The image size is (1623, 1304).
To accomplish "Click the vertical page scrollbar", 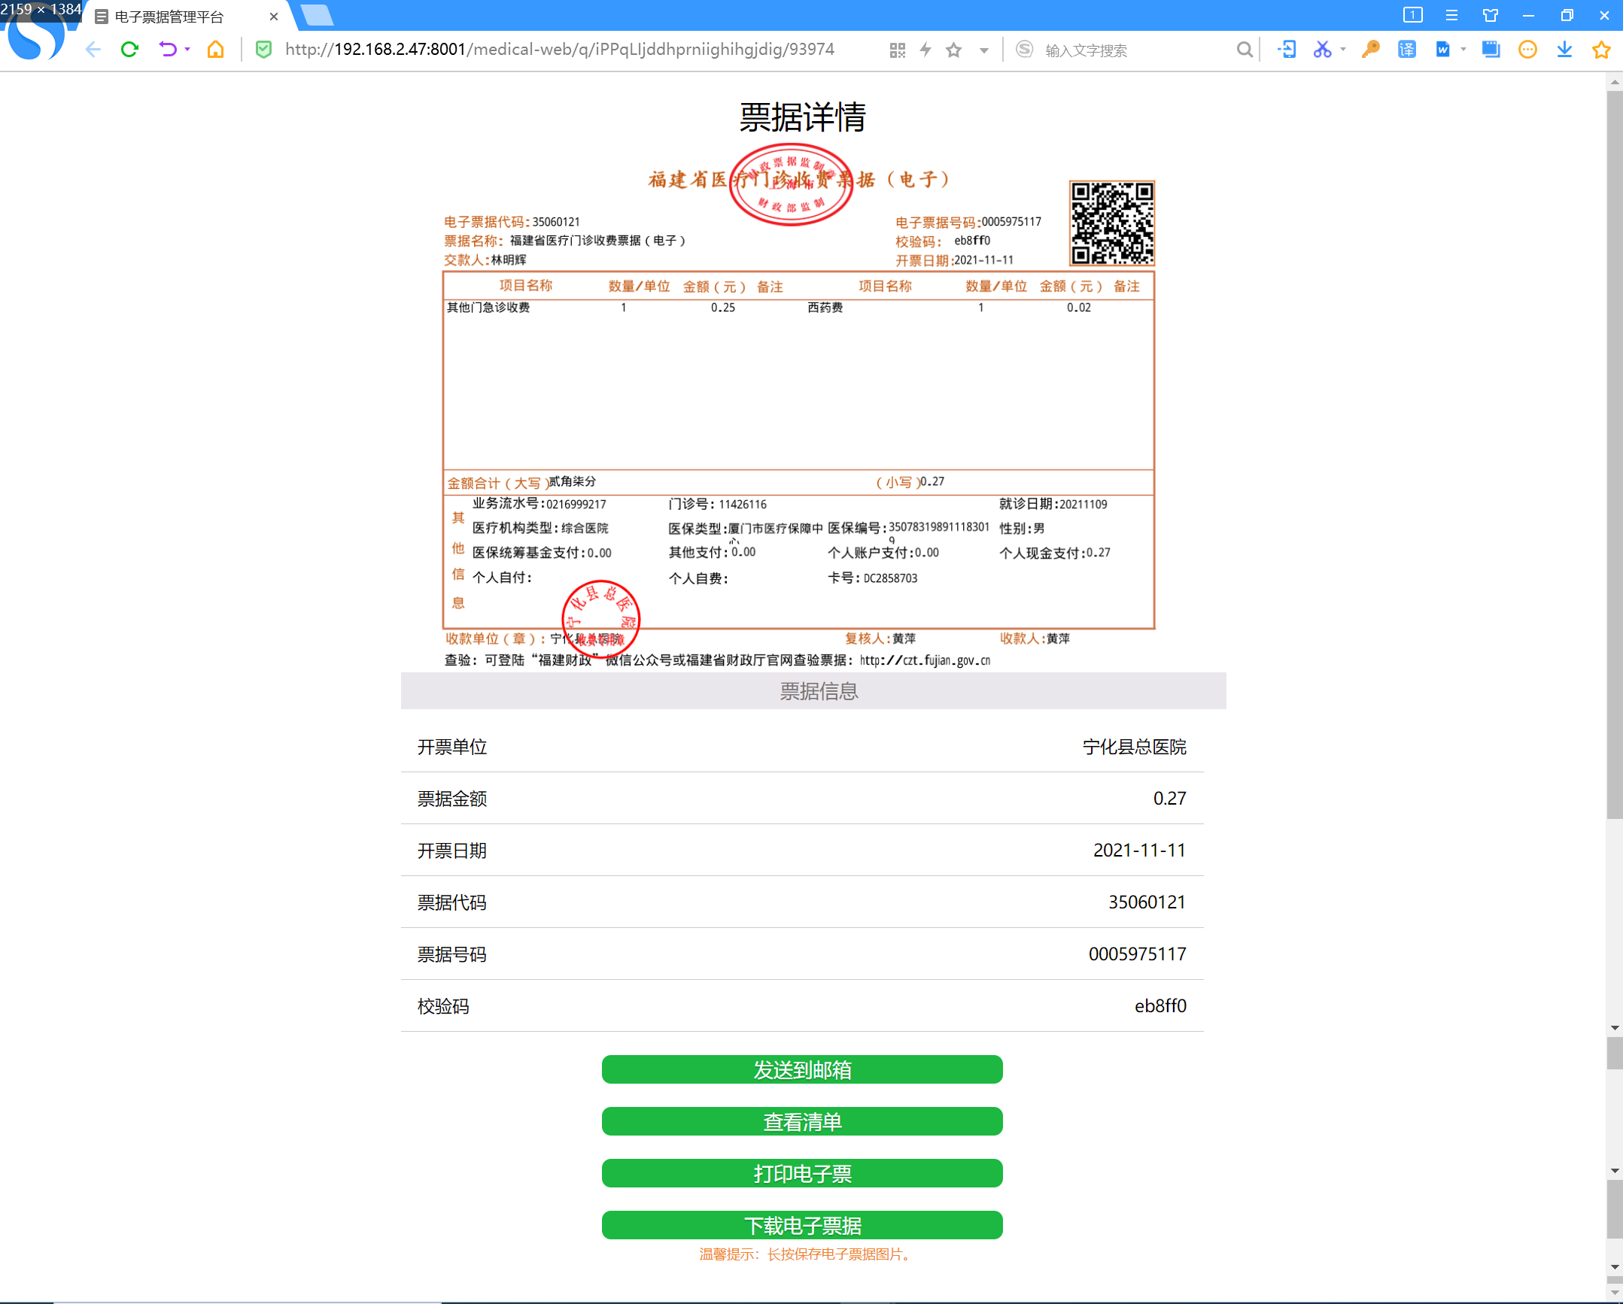I will coord(1614,451).
